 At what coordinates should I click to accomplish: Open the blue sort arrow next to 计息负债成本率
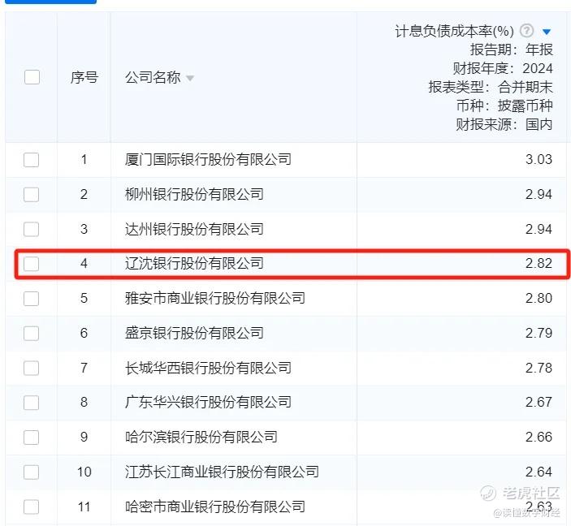click(547, 32)
